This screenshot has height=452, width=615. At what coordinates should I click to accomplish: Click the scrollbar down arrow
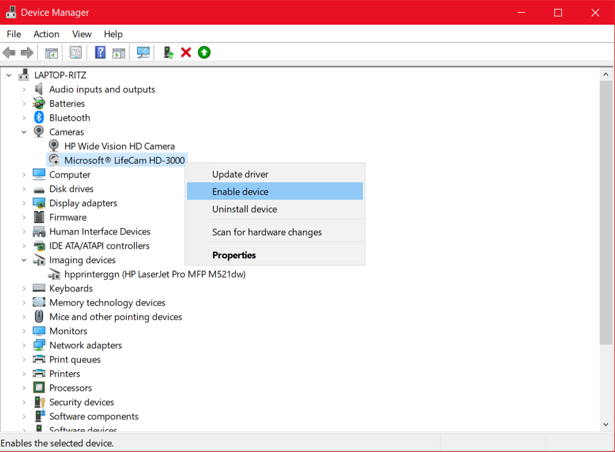[x=606, y=425]
